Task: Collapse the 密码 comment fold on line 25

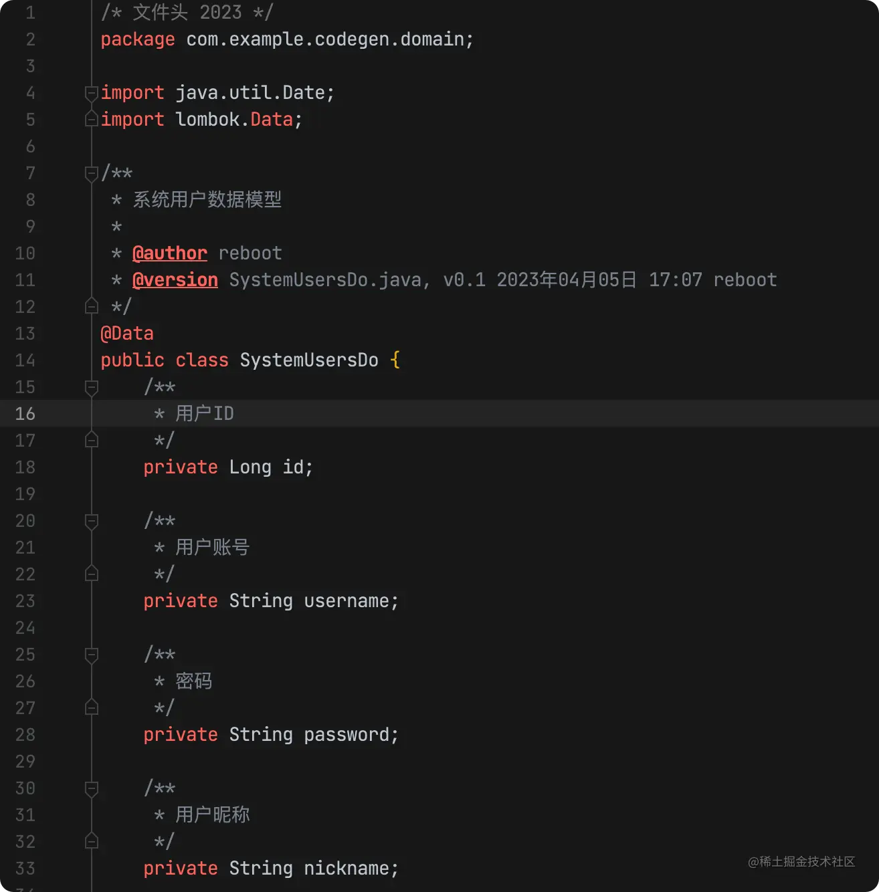Action: pyautogui.click(x=92, y=655)
